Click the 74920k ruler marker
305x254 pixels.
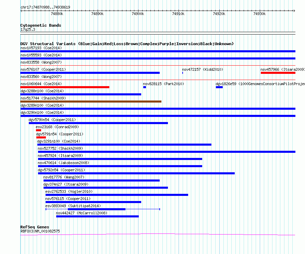click(x=219, y=14)
